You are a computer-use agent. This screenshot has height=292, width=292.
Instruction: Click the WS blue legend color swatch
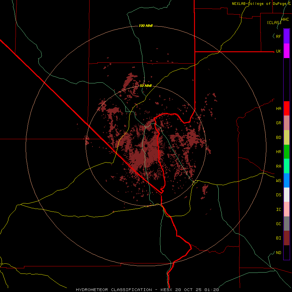pyautogui.click(x=286, y=180)
